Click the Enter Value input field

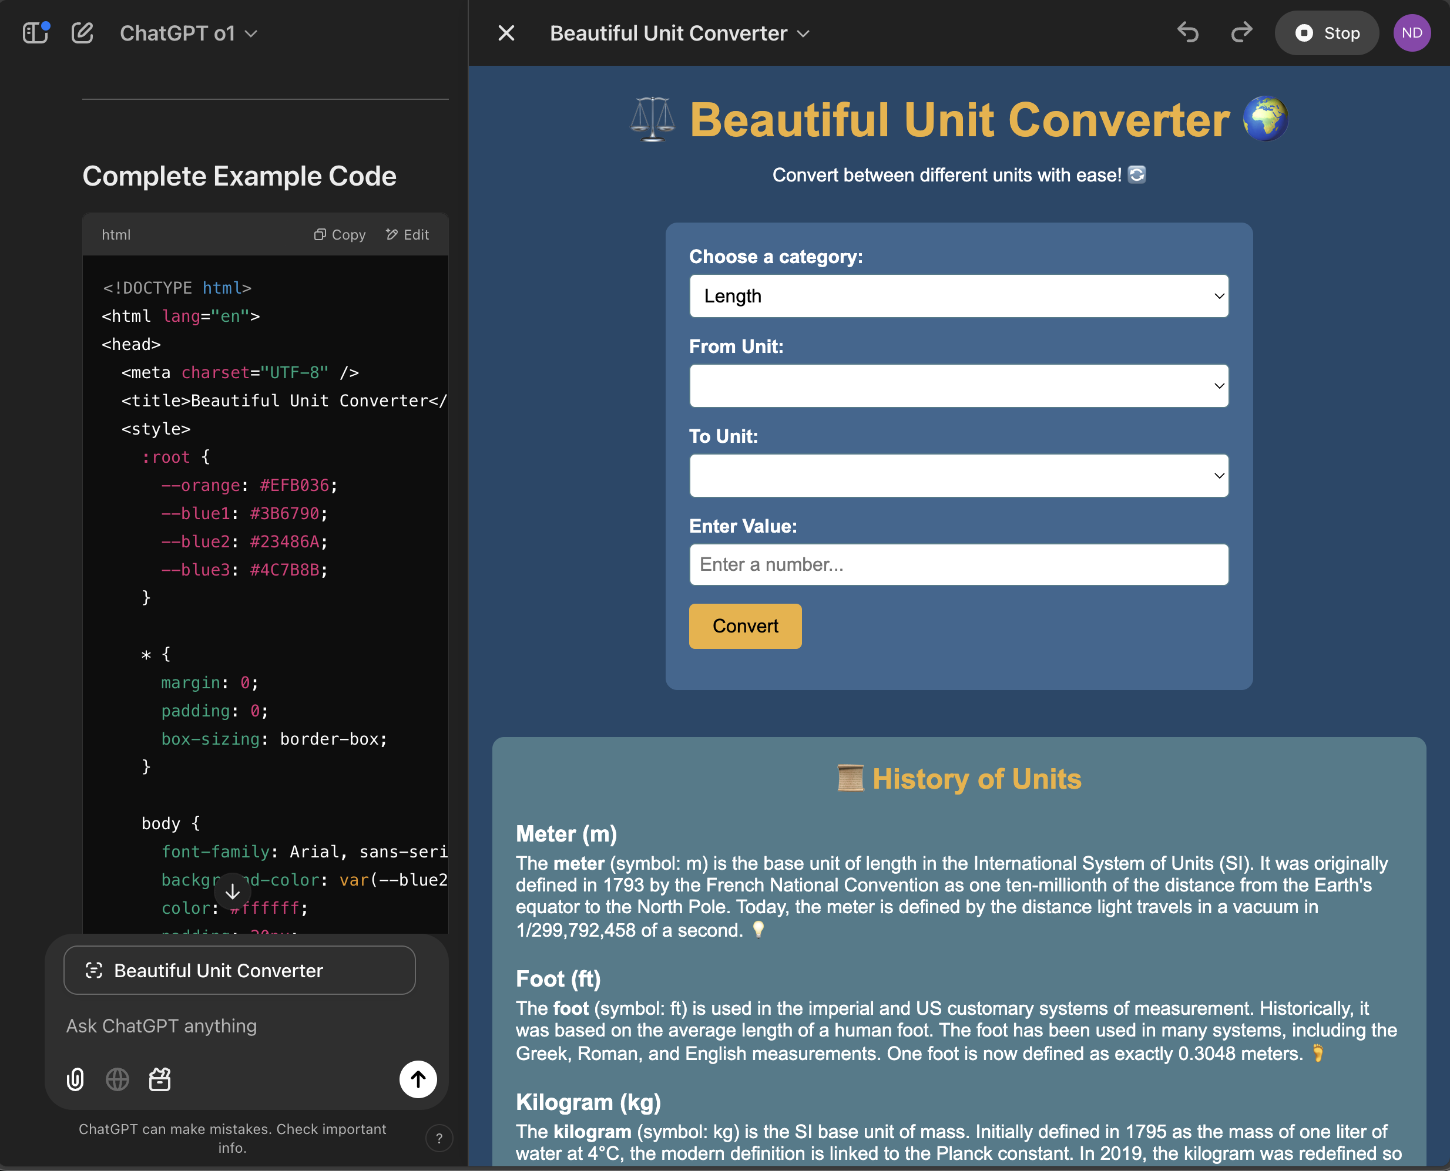coord(959,564)
